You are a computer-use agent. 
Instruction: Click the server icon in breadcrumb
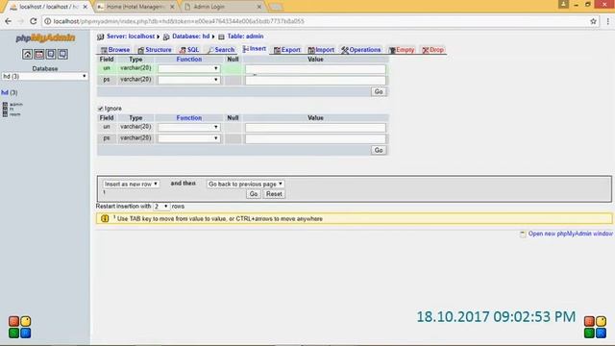100,37
